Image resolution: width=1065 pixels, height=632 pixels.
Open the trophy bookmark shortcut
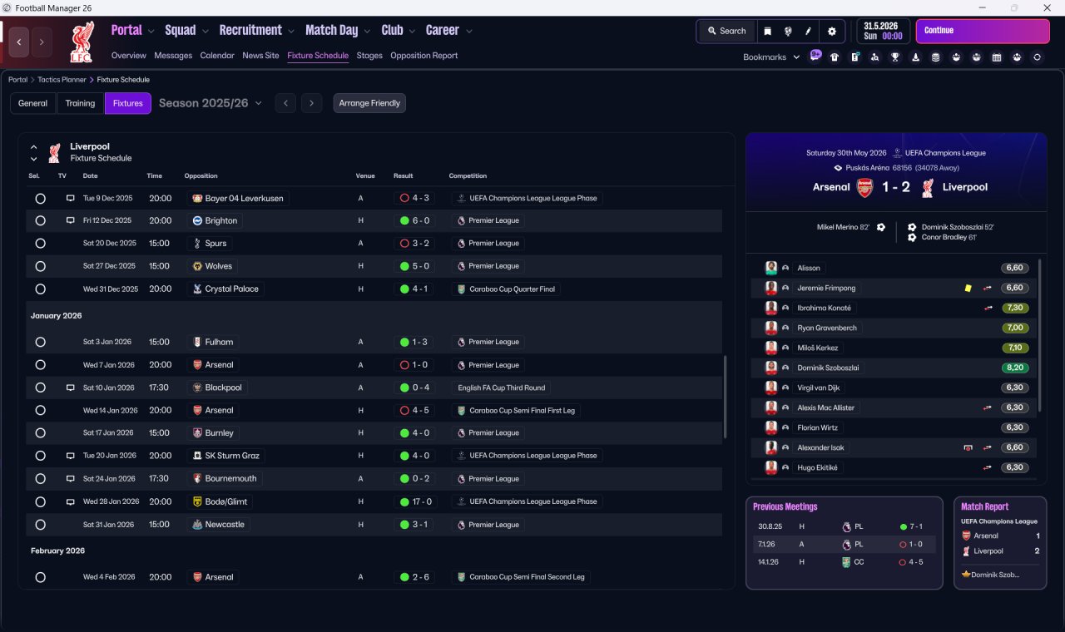[895, 57]
